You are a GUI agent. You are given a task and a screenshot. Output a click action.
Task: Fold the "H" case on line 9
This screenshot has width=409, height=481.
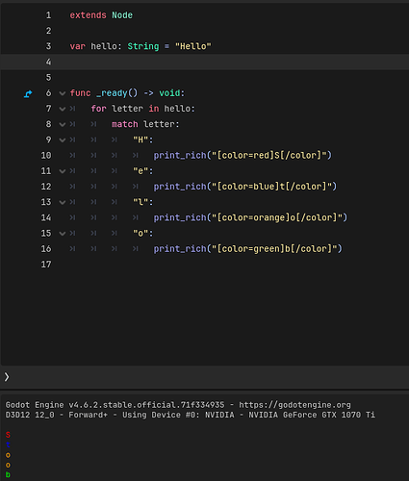tap(63, 140)
